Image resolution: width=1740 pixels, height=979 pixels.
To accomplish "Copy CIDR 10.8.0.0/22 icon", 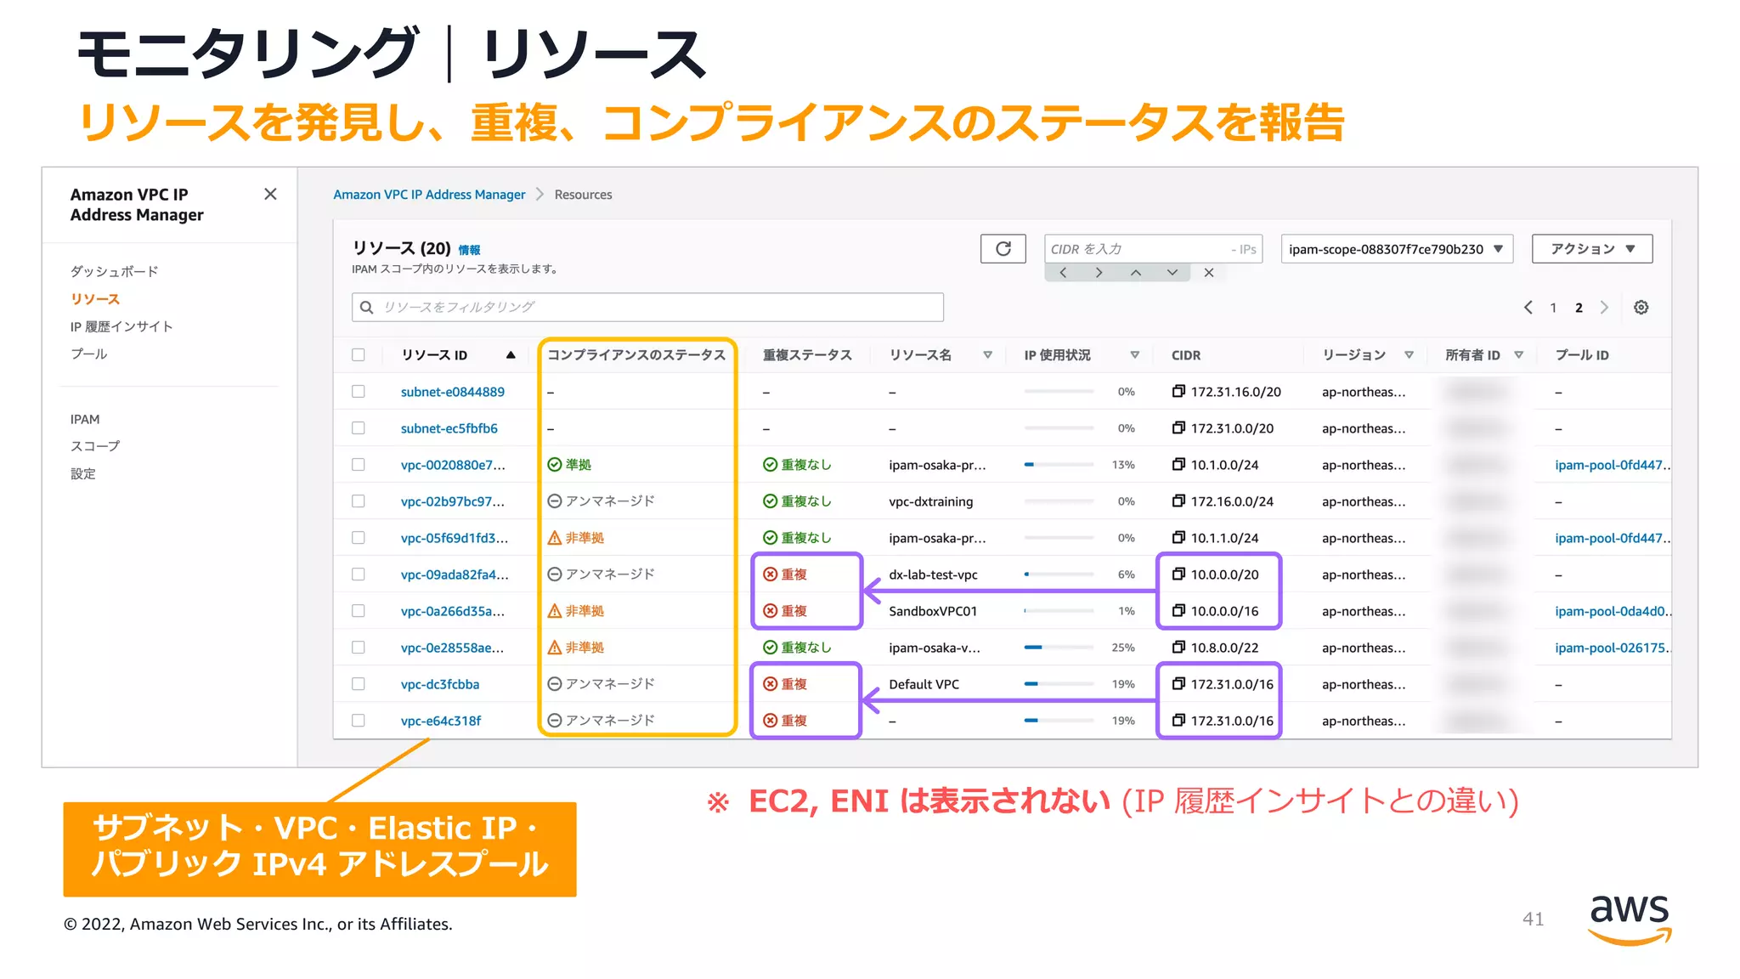I will click(1178, 647).
